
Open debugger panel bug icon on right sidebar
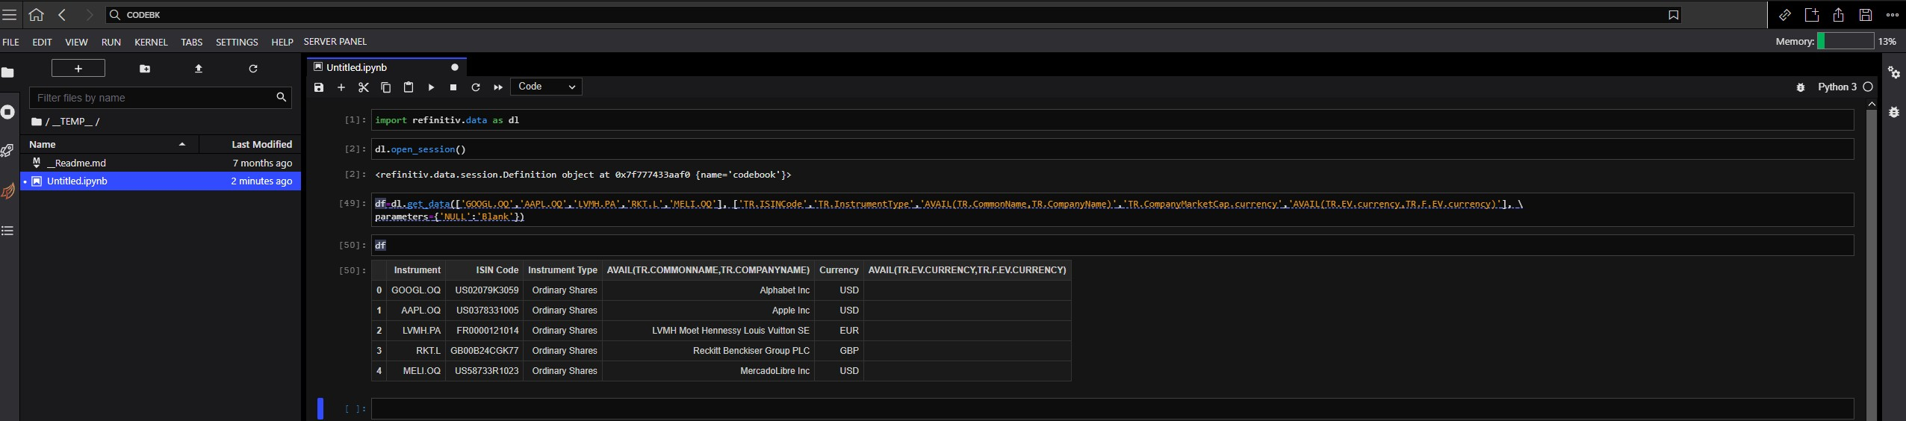(x=1894, y=112)
